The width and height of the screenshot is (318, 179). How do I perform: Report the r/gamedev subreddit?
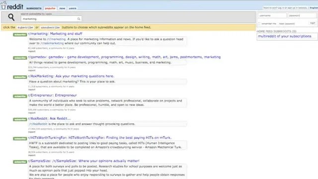pos(32,71)
